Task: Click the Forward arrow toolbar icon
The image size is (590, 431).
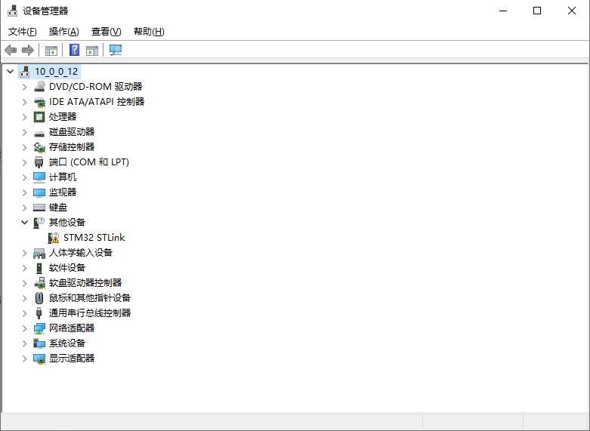Action: point(28,50)
